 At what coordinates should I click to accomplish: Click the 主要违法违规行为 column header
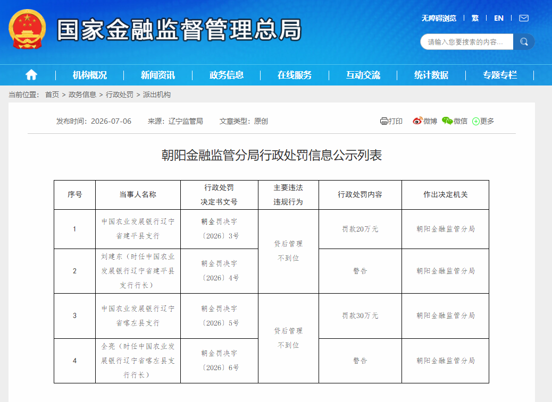pos(288,195)
